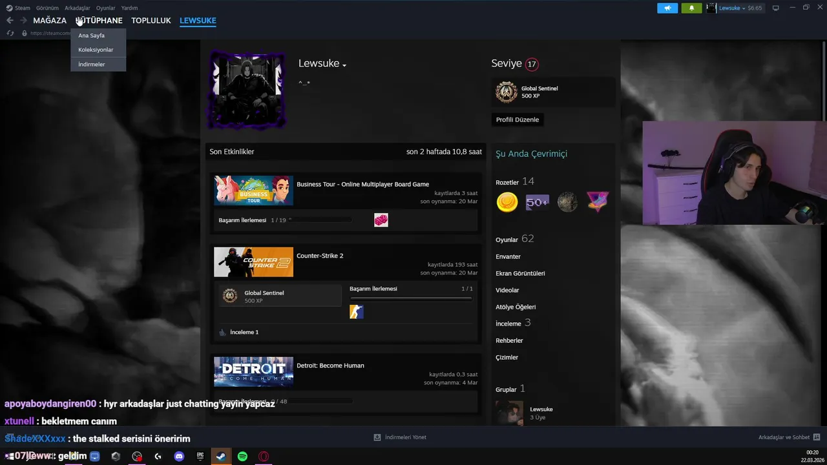This screenshot has width=827, height=465.
Task: Open the Rozetler badges link
Action: click(515, 181)
